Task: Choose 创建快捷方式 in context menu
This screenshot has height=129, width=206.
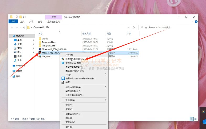Action: [x=73, y=114]
